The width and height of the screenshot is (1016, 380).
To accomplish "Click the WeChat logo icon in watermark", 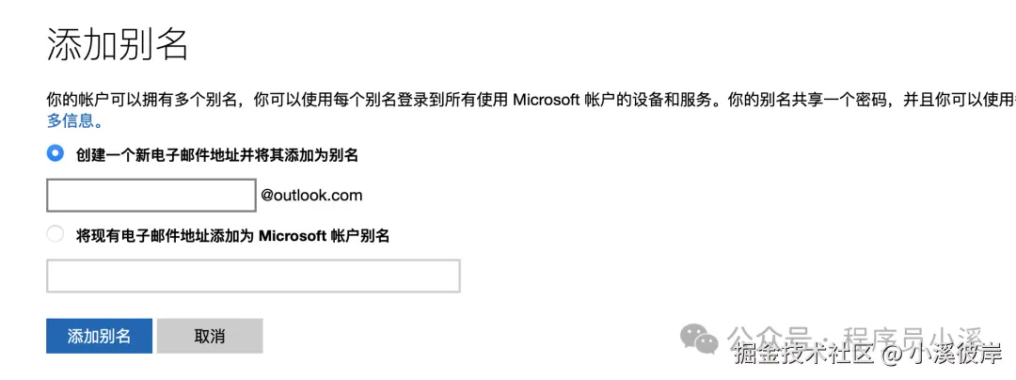I will point(699,338).
